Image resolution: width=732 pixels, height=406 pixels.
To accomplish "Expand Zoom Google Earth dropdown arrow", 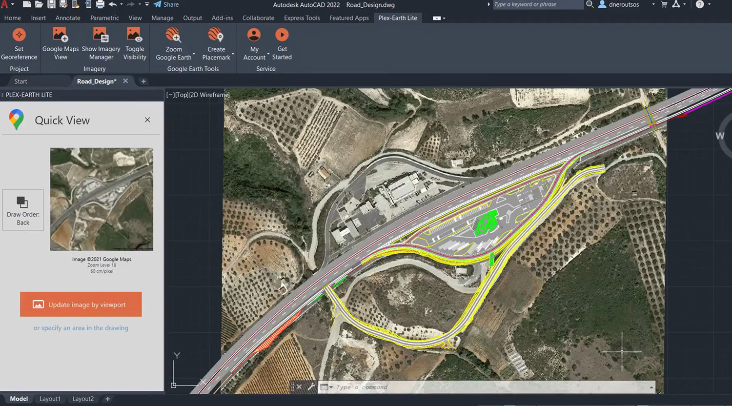I will 194,54.
